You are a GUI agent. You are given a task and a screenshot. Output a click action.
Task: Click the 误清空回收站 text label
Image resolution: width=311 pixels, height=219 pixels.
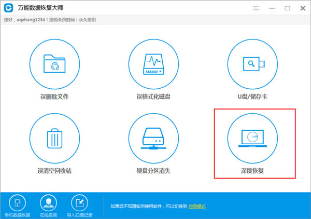coord(54,170)
